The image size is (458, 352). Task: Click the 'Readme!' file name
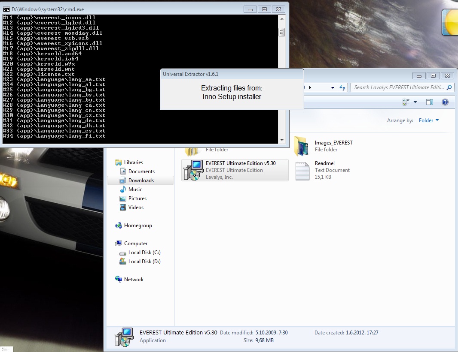click(x=324, y=163)
